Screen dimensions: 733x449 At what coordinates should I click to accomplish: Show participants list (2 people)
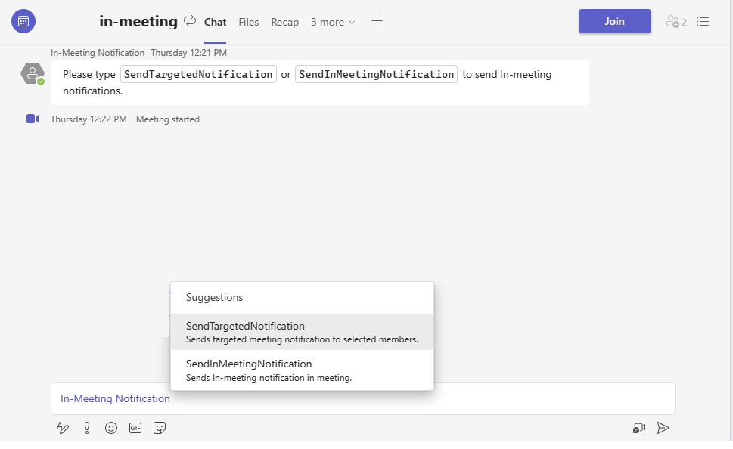point(676,22)
